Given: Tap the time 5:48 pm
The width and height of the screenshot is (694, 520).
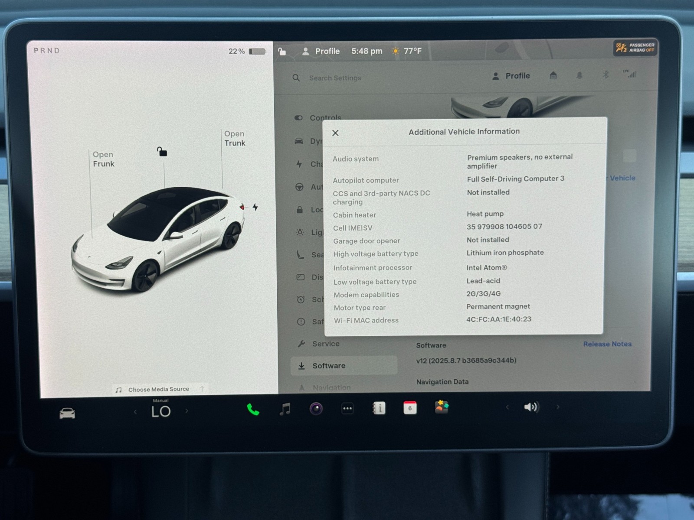Looking at the screenshot, I should point(367,51).
